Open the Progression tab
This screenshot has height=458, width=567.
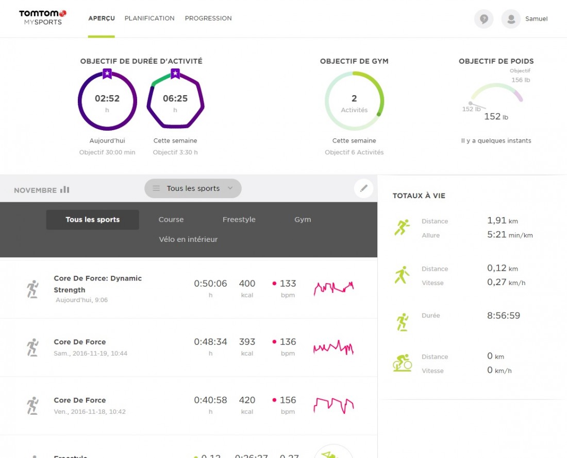208,18
